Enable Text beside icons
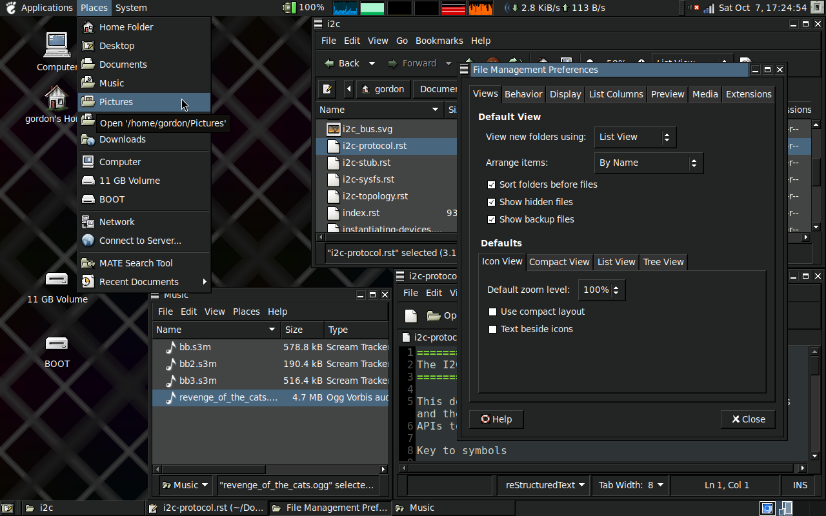Screen dimensions: 826x516 point(493,329)
